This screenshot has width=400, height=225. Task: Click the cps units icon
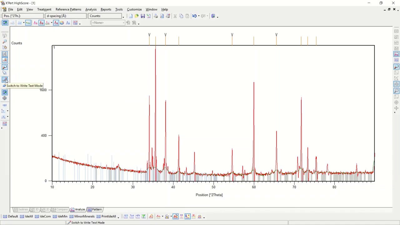(5, 105)
